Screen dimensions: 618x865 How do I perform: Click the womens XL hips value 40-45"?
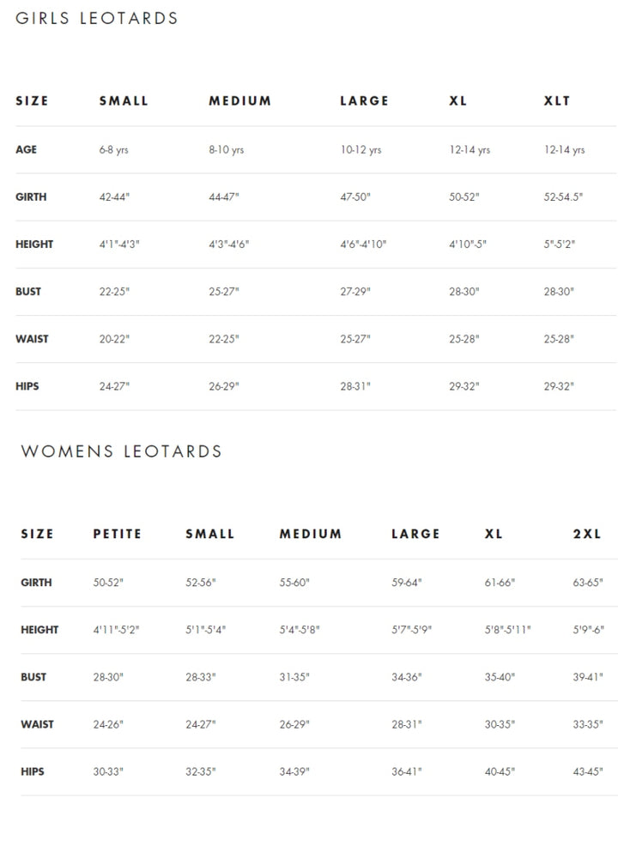pyautogui.click(x=500, y=771)
